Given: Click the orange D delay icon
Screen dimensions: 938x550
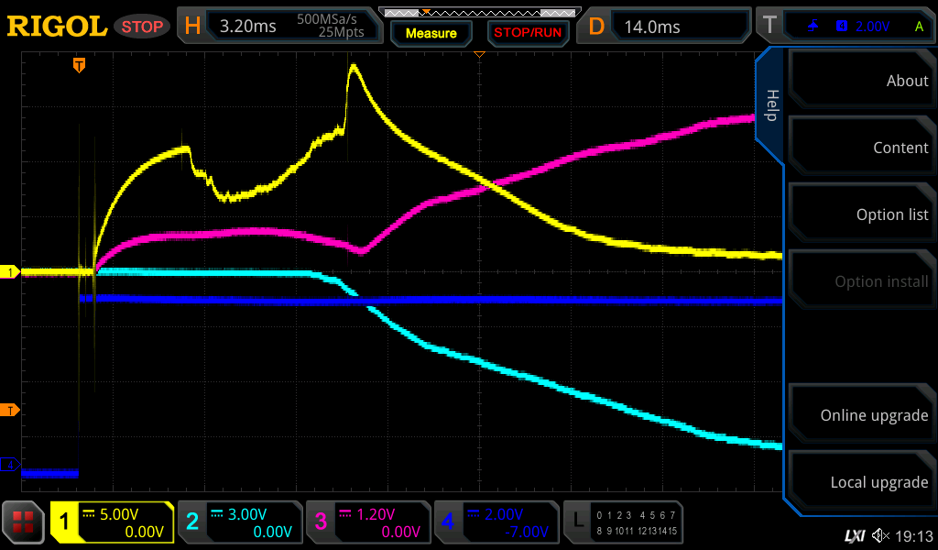Looking at the screenshot, I should click(596, 27).
